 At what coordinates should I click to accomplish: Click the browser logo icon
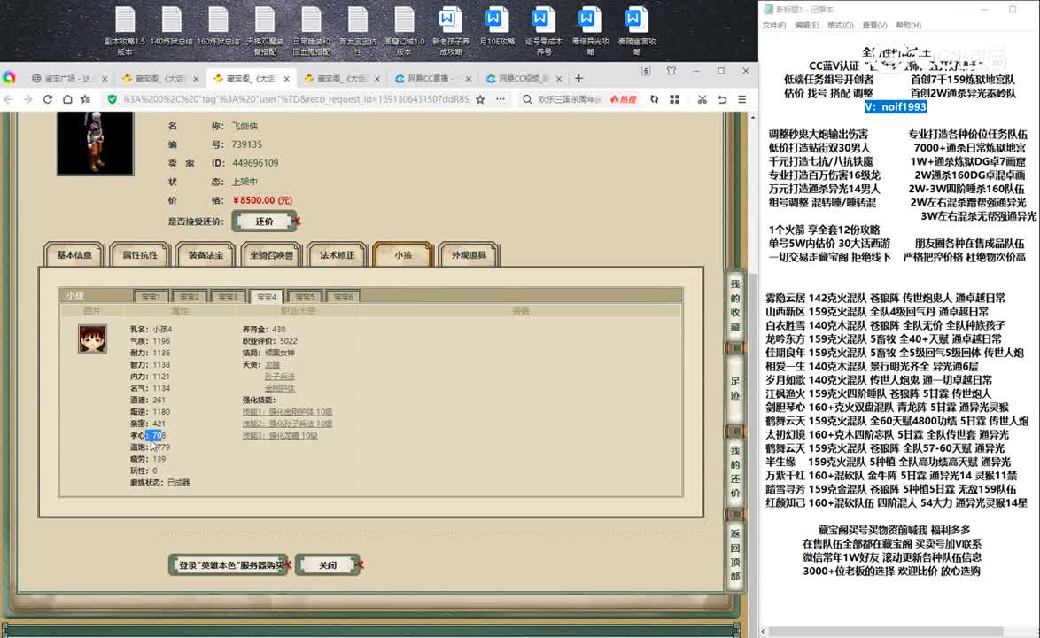9,78
